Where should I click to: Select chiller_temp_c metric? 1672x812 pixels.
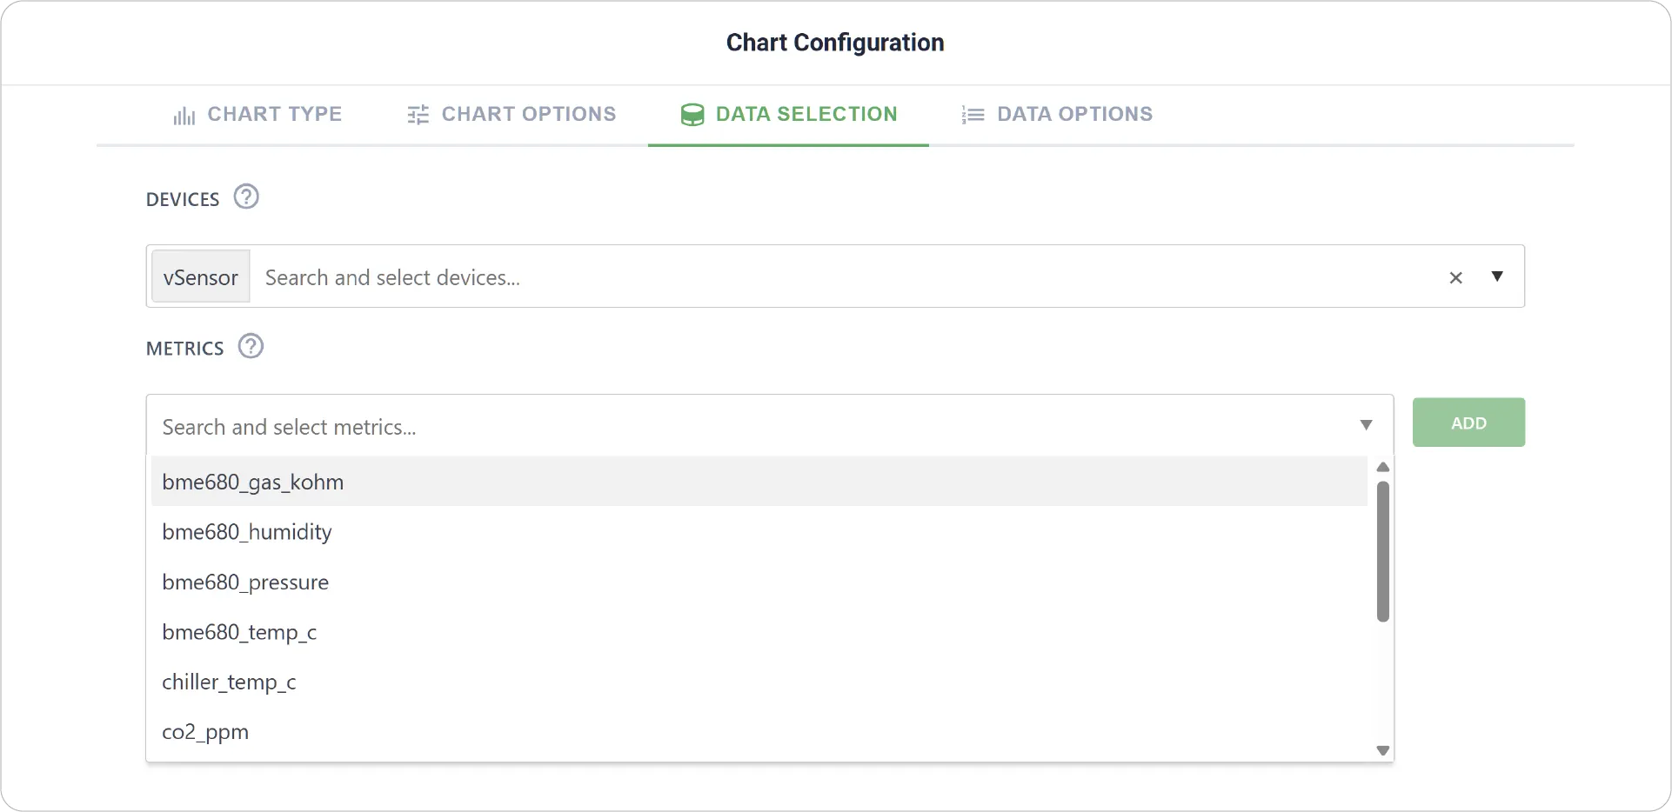759,682
